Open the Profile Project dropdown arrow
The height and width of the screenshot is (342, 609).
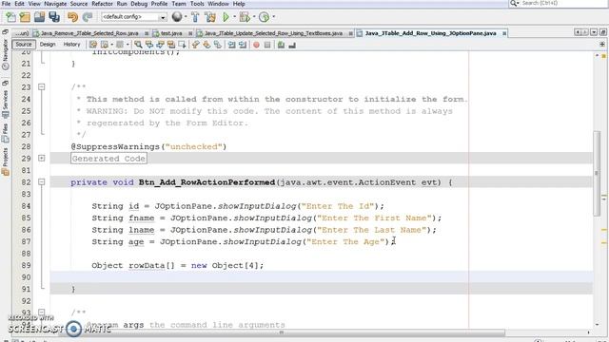[x=273, y=17]
